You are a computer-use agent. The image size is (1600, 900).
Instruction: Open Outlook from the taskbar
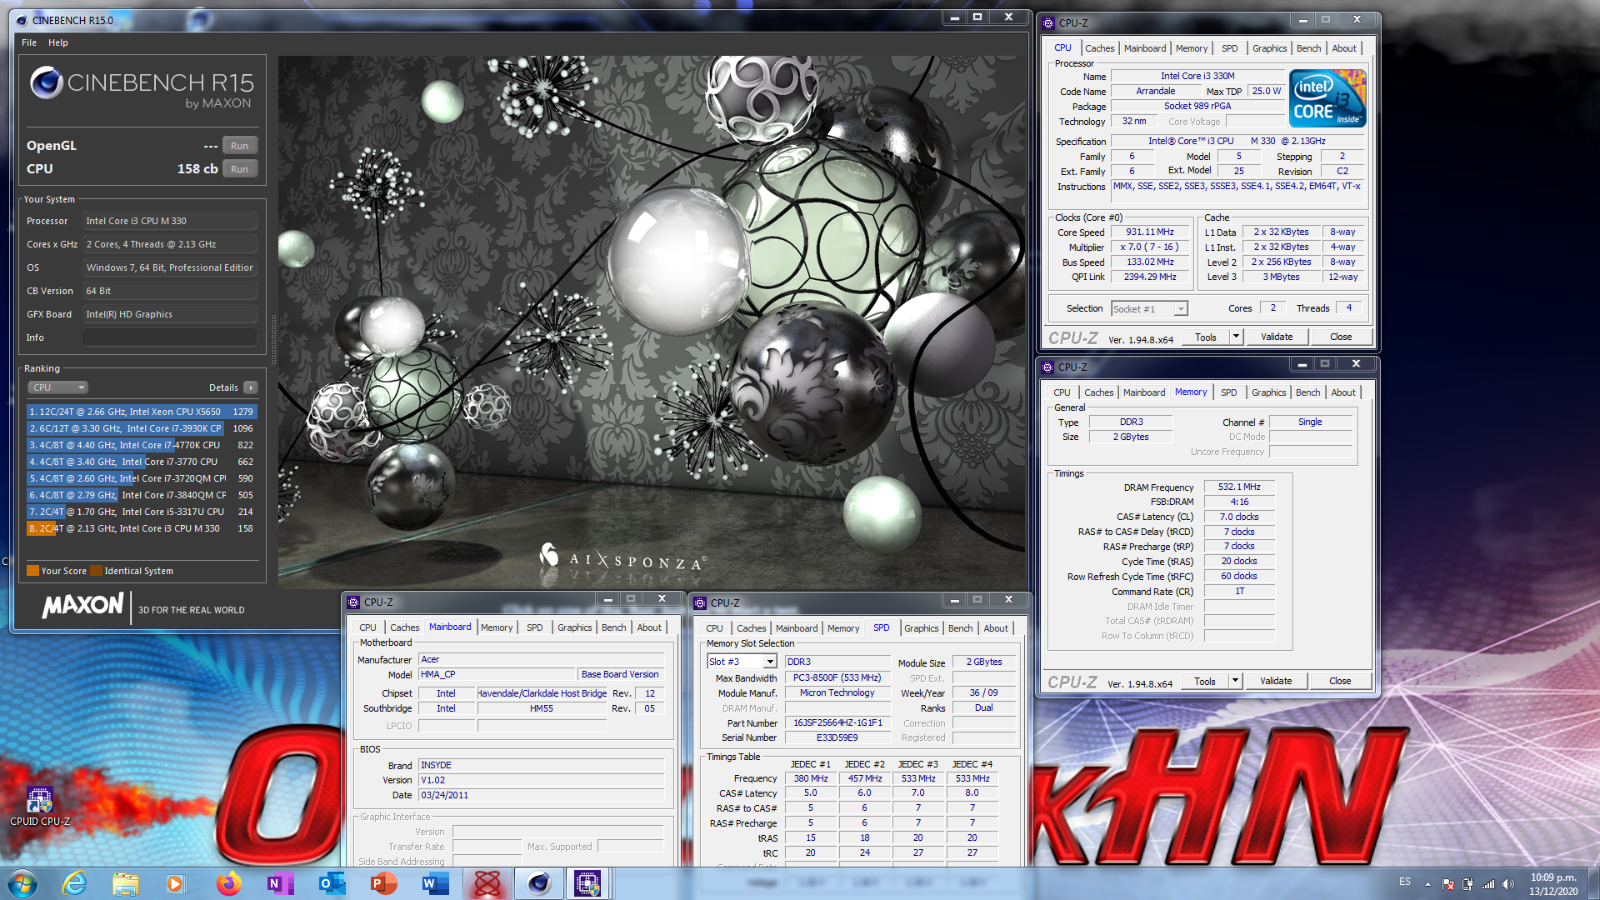point(332,883)
